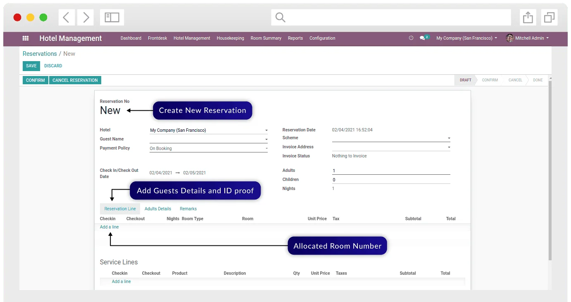Click Nothing to Invoice status text
This screenshot has width=571, height=302.
(349, 156)
